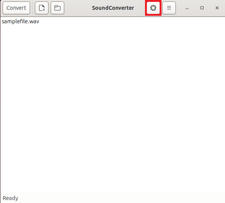Minimize the SoundConverter window
This screenshot has width=225, height=203.
pyautogui.click(x=187, y=8)
